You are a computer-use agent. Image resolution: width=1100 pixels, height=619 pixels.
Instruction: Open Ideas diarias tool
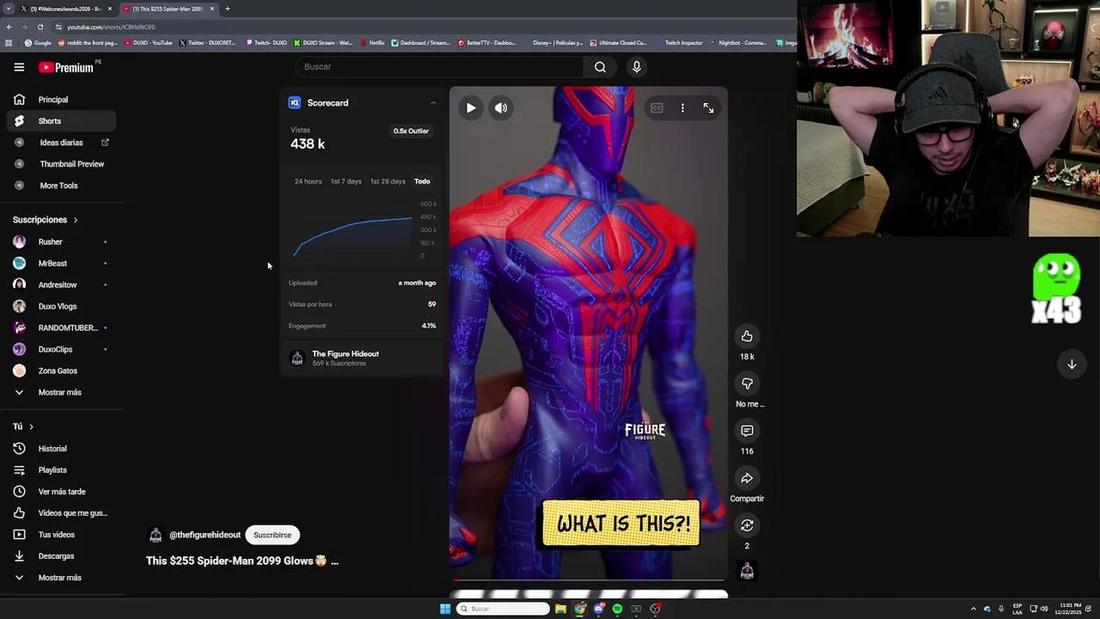pos(60,143)
